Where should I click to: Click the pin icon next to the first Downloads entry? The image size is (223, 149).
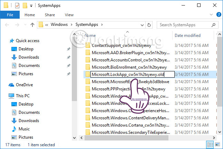pyautogui.click(x=69, y=57)
